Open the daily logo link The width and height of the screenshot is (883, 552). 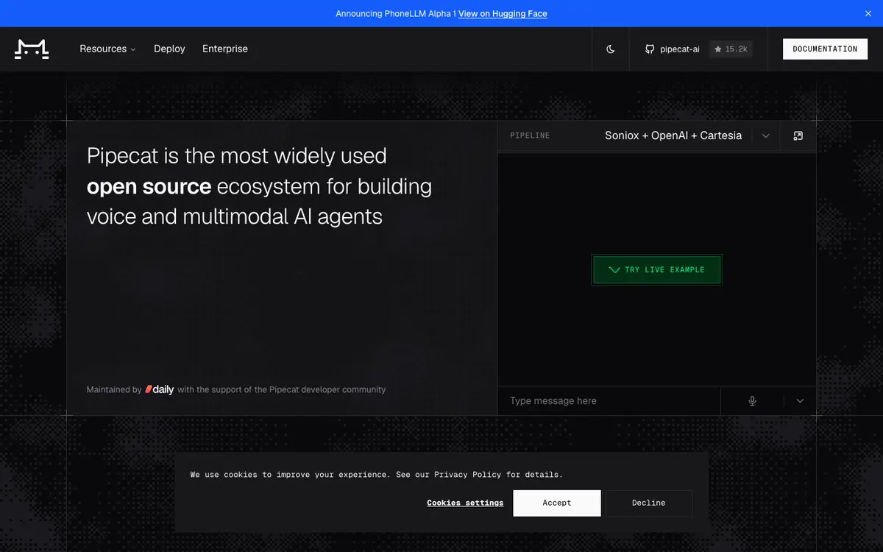click(160, 389)
